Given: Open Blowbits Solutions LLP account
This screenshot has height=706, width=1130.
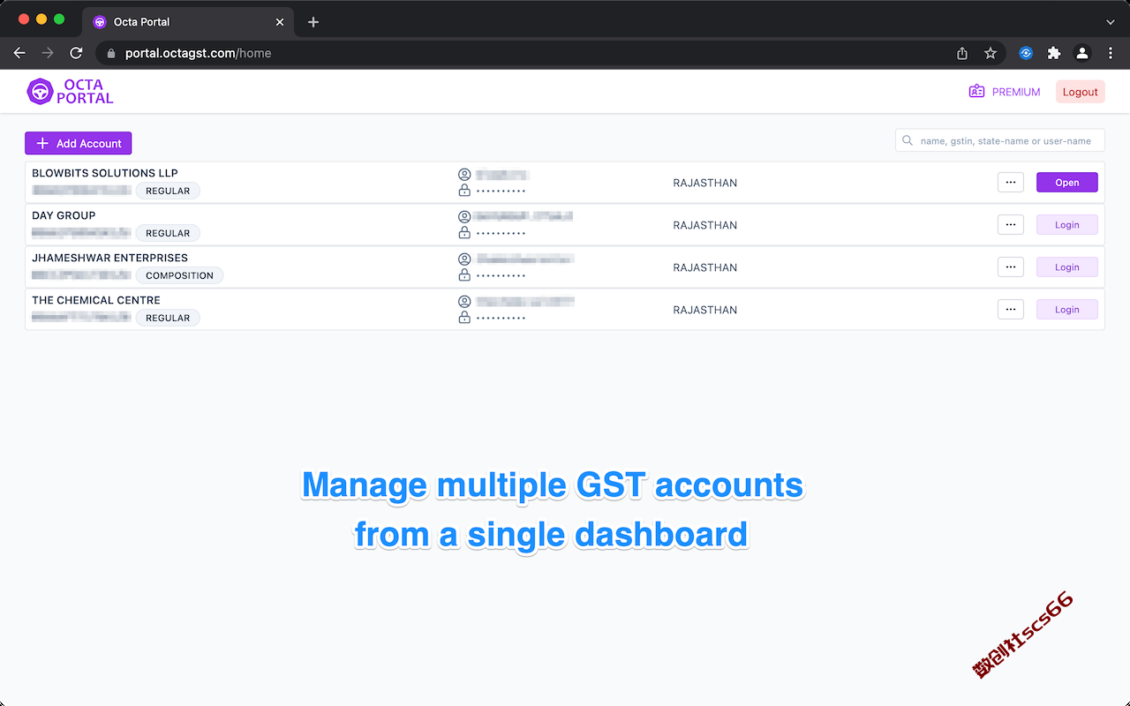Looking at the screenshot, I should click(x=1066, y=183).
